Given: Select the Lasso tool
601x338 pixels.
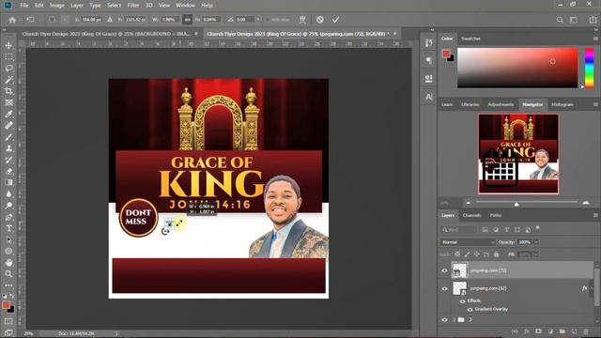Looking at the screenshot, I should point(8,69).
